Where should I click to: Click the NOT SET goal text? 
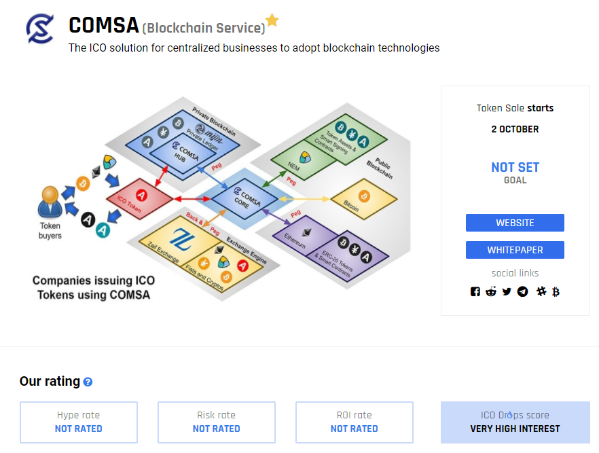pos(515,167)
